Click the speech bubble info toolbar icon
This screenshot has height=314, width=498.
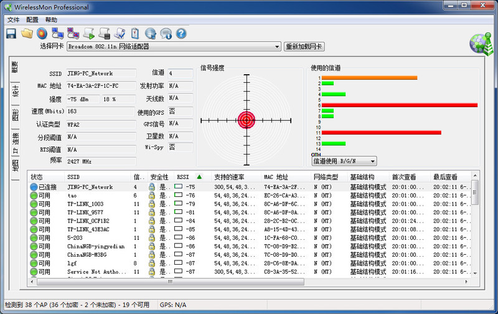tap(166, 34)
